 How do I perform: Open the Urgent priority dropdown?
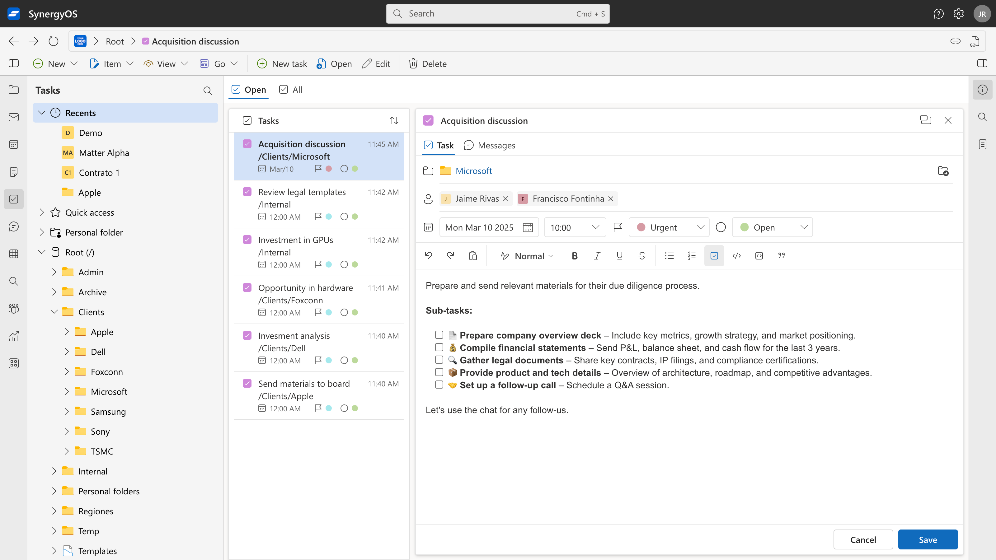(669, 227)
